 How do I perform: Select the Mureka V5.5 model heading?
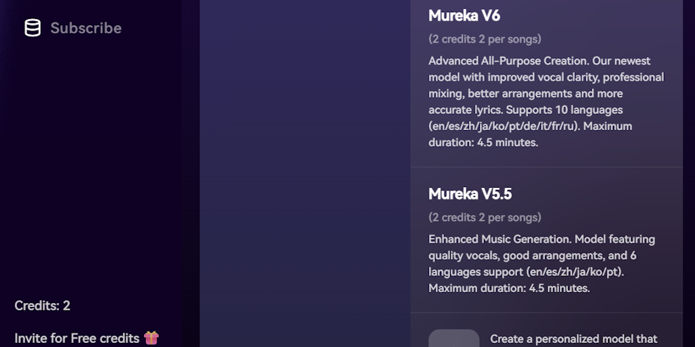(470, 194)
